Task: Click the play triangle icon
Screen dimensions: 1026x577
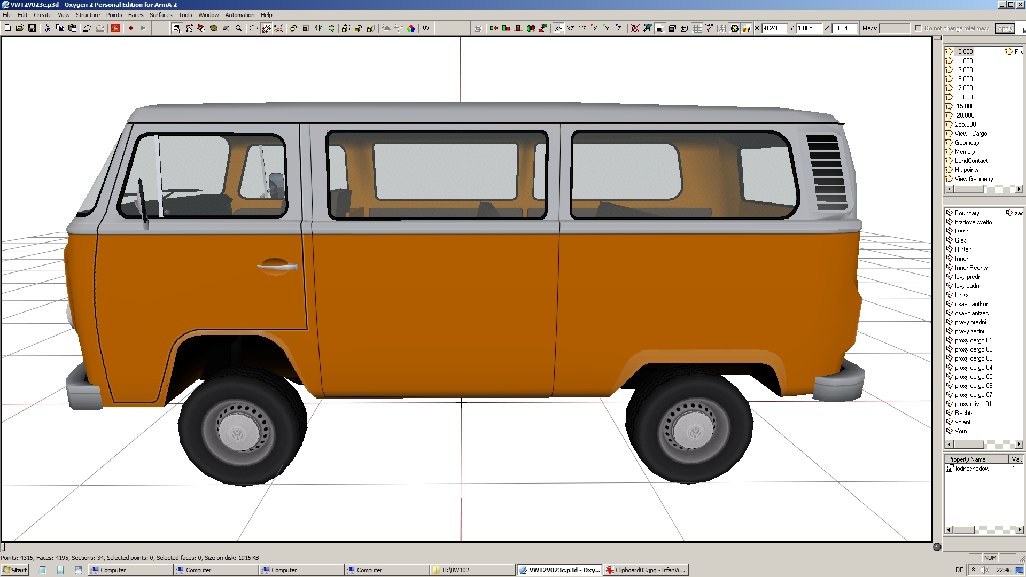Action: [x=143, y=28]
